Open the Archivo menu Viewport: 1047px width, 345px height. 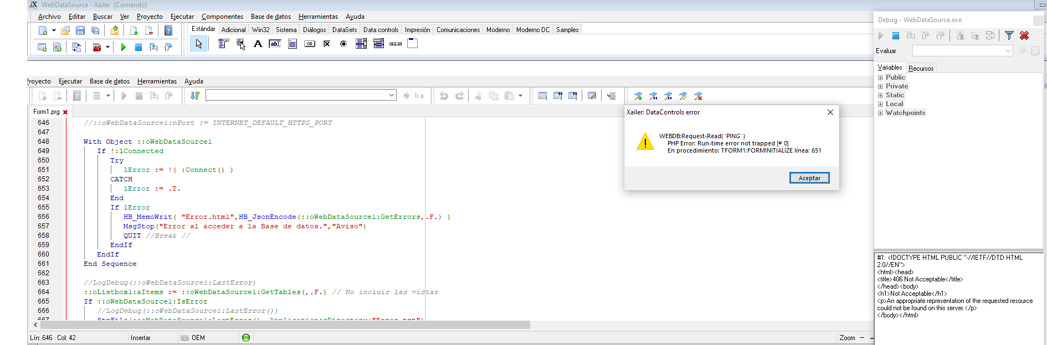click(x=49, y=17)
